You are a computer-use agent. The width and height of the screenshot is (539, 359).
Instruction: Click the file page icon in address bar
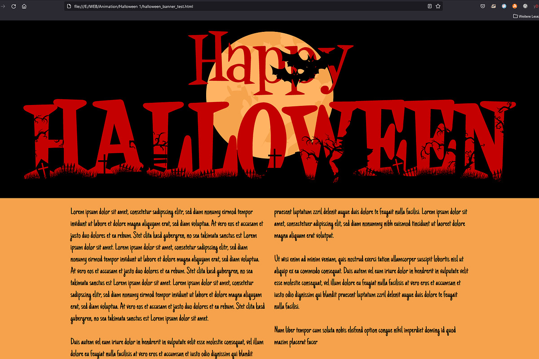(x=69, y=6)
